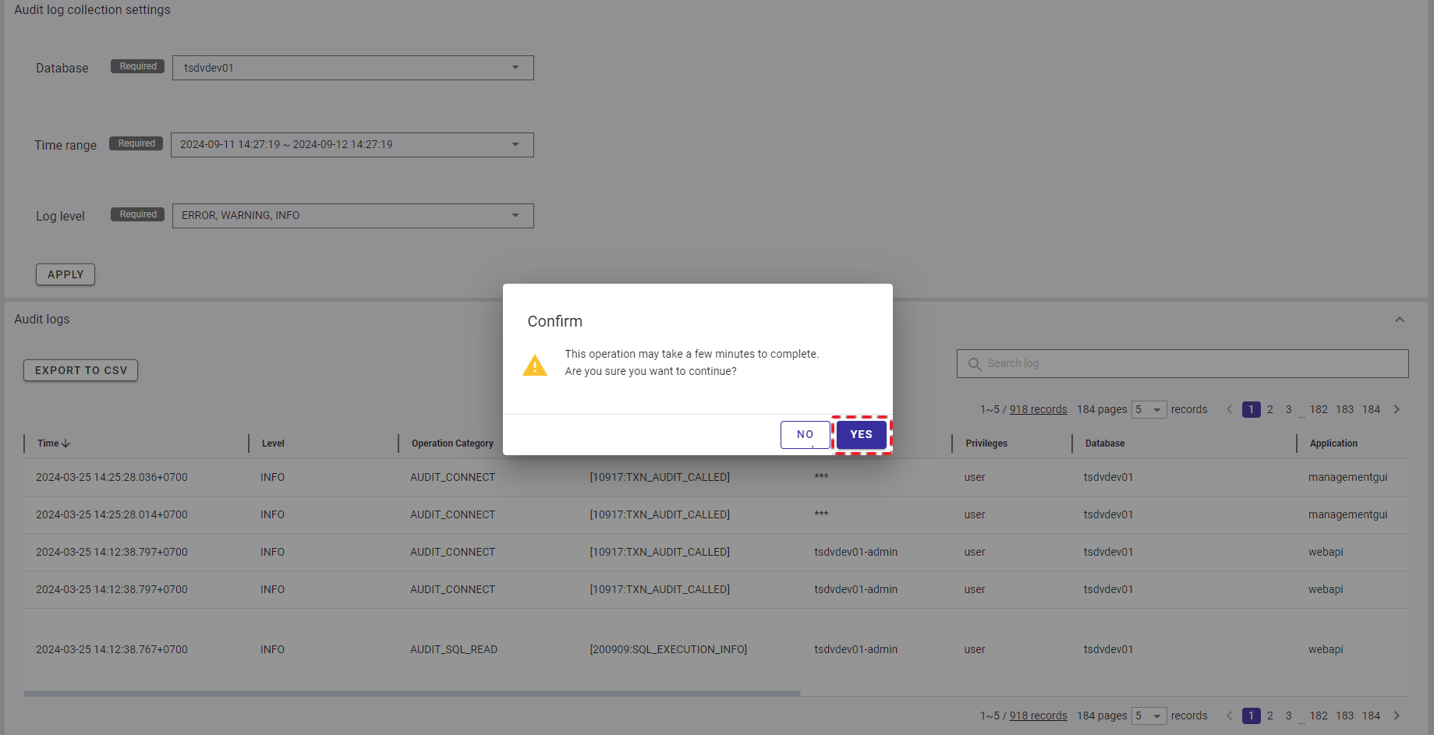This screenshot has height=735, width=1434.
Task: Click the search magnifier icon
Action: tap(974, 364)
